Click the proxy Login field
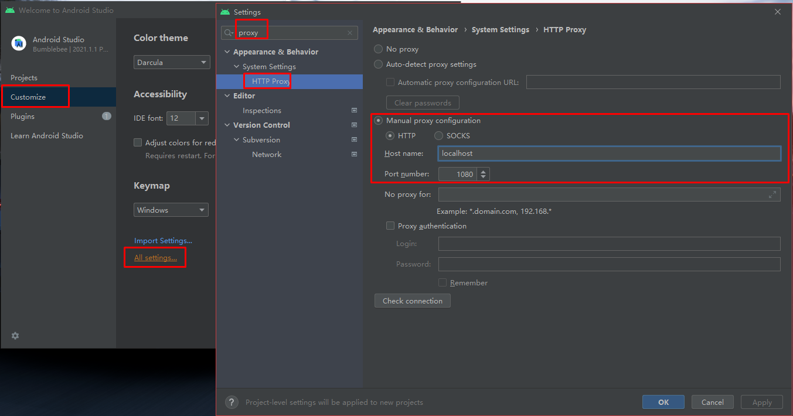Screen dimensions: 793x416 click(610, 244)
